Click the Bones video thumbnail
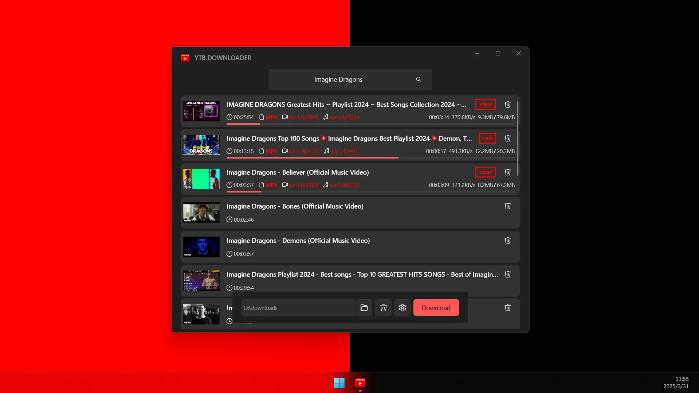 201,213
